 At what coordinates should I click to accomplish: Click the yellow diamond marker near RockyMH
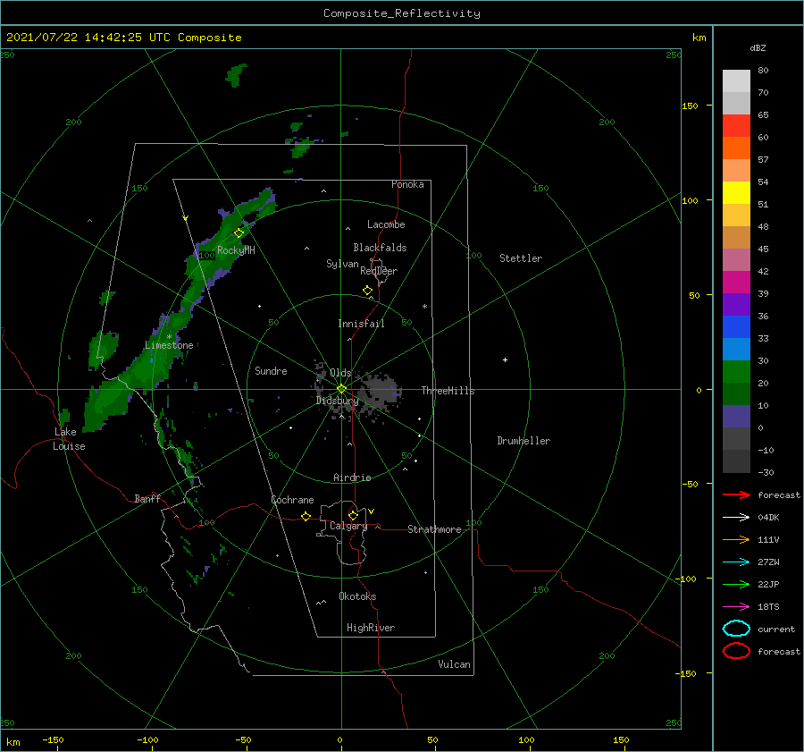tap(239, 233)
